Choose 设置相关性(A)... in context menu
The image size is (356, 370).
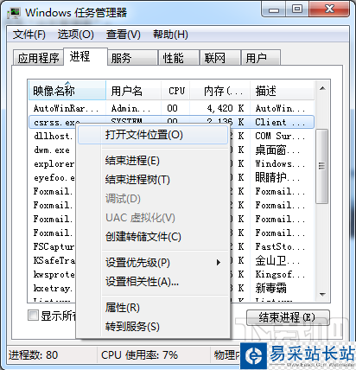click(x=153, y=282)
